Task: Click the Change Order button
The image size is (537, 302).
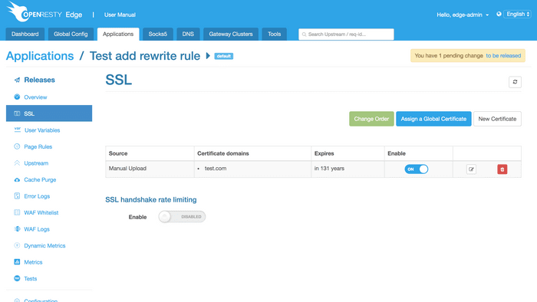Action: (371, 119)
